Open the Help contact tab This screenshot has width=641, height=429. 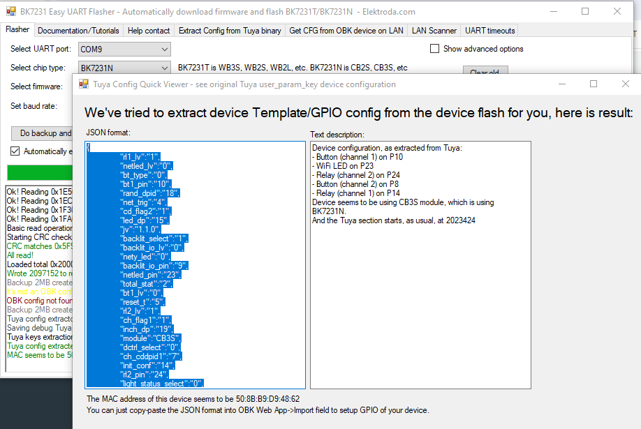tap(149, 31)
